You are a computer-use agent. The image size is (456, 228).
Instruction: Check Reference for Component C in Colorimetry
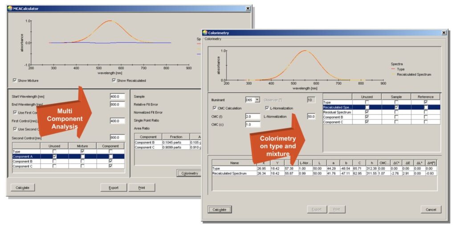[x=426, y=122]
